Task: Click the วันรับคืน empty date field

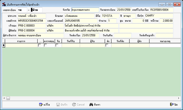Action: [123, 35]
